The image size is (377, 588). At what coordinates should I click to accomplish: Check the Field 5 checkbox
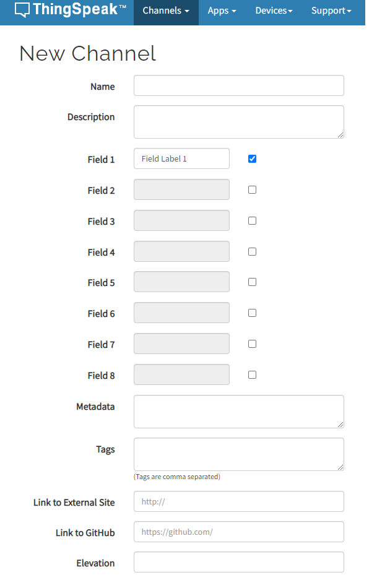tap(252, 282)
